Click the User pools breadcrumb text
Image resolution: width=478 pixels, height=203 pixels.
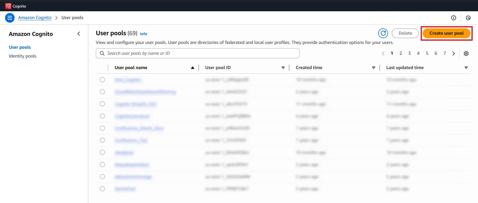(72, 18)
